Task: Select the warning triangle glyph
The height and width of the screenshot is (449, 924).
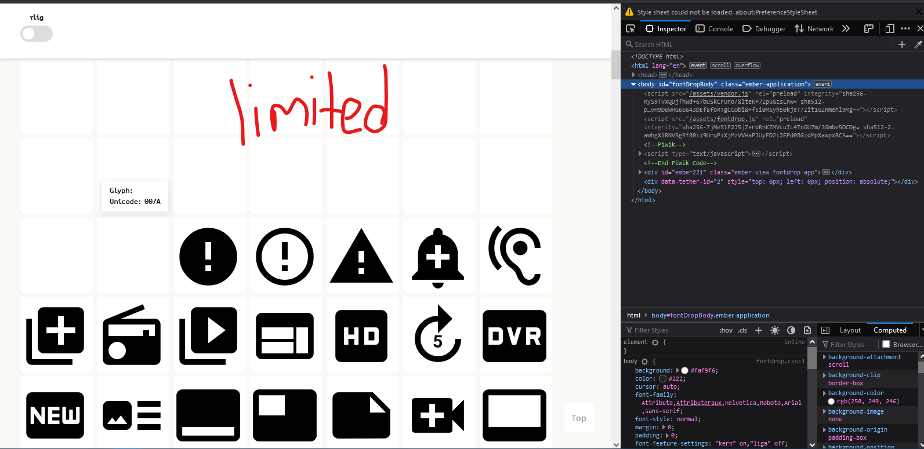Action: [361, 255]
